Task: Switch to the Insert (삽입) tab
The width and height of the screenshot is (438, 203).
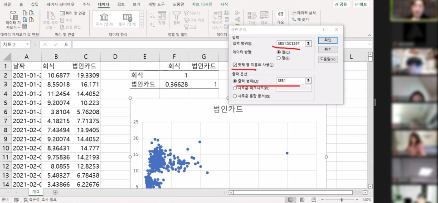Action: (x=35, y=4)
